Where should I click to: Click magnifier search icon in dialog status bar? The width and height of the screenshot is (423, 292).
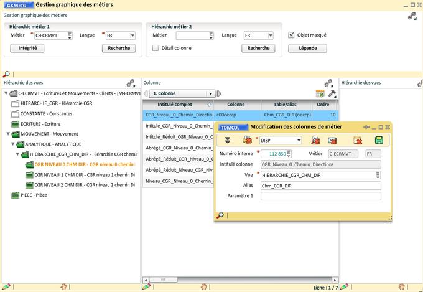[220, 215]
